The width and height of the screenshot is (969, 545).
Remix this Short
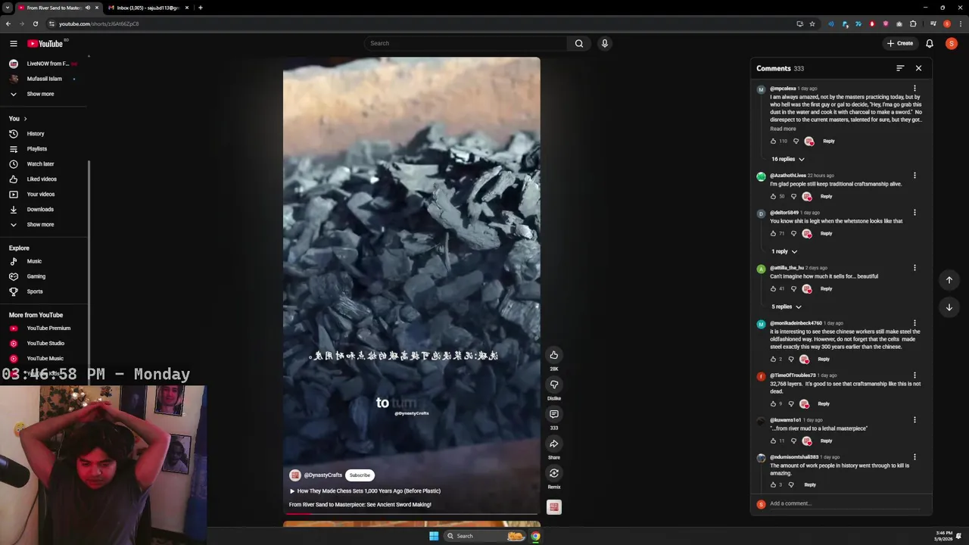pyautogui.click(x=554, y=473)
